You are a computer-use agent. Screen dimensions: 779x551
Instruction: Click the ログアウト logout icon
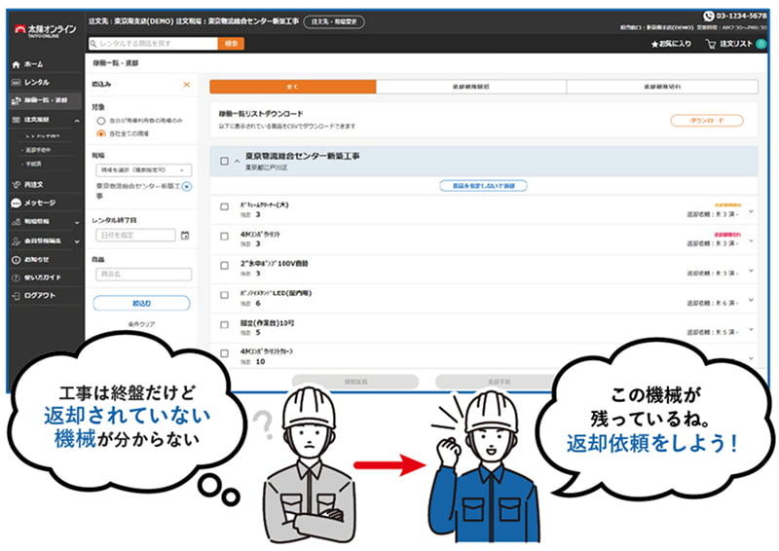(x=16, y=295)
